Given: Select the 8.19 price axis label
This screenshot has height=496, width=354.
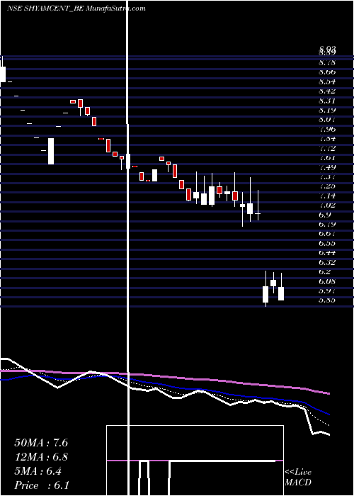Looking at the screenshot, I should (x=327, y=110).
